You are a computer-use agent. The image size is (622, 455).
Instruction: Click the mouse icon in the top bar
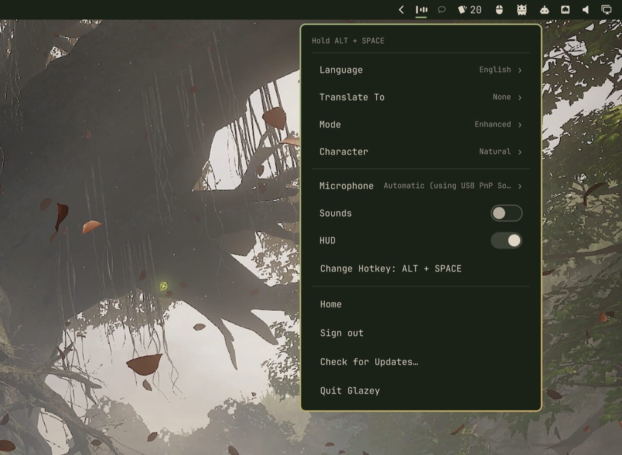click(x=499, y=10)
